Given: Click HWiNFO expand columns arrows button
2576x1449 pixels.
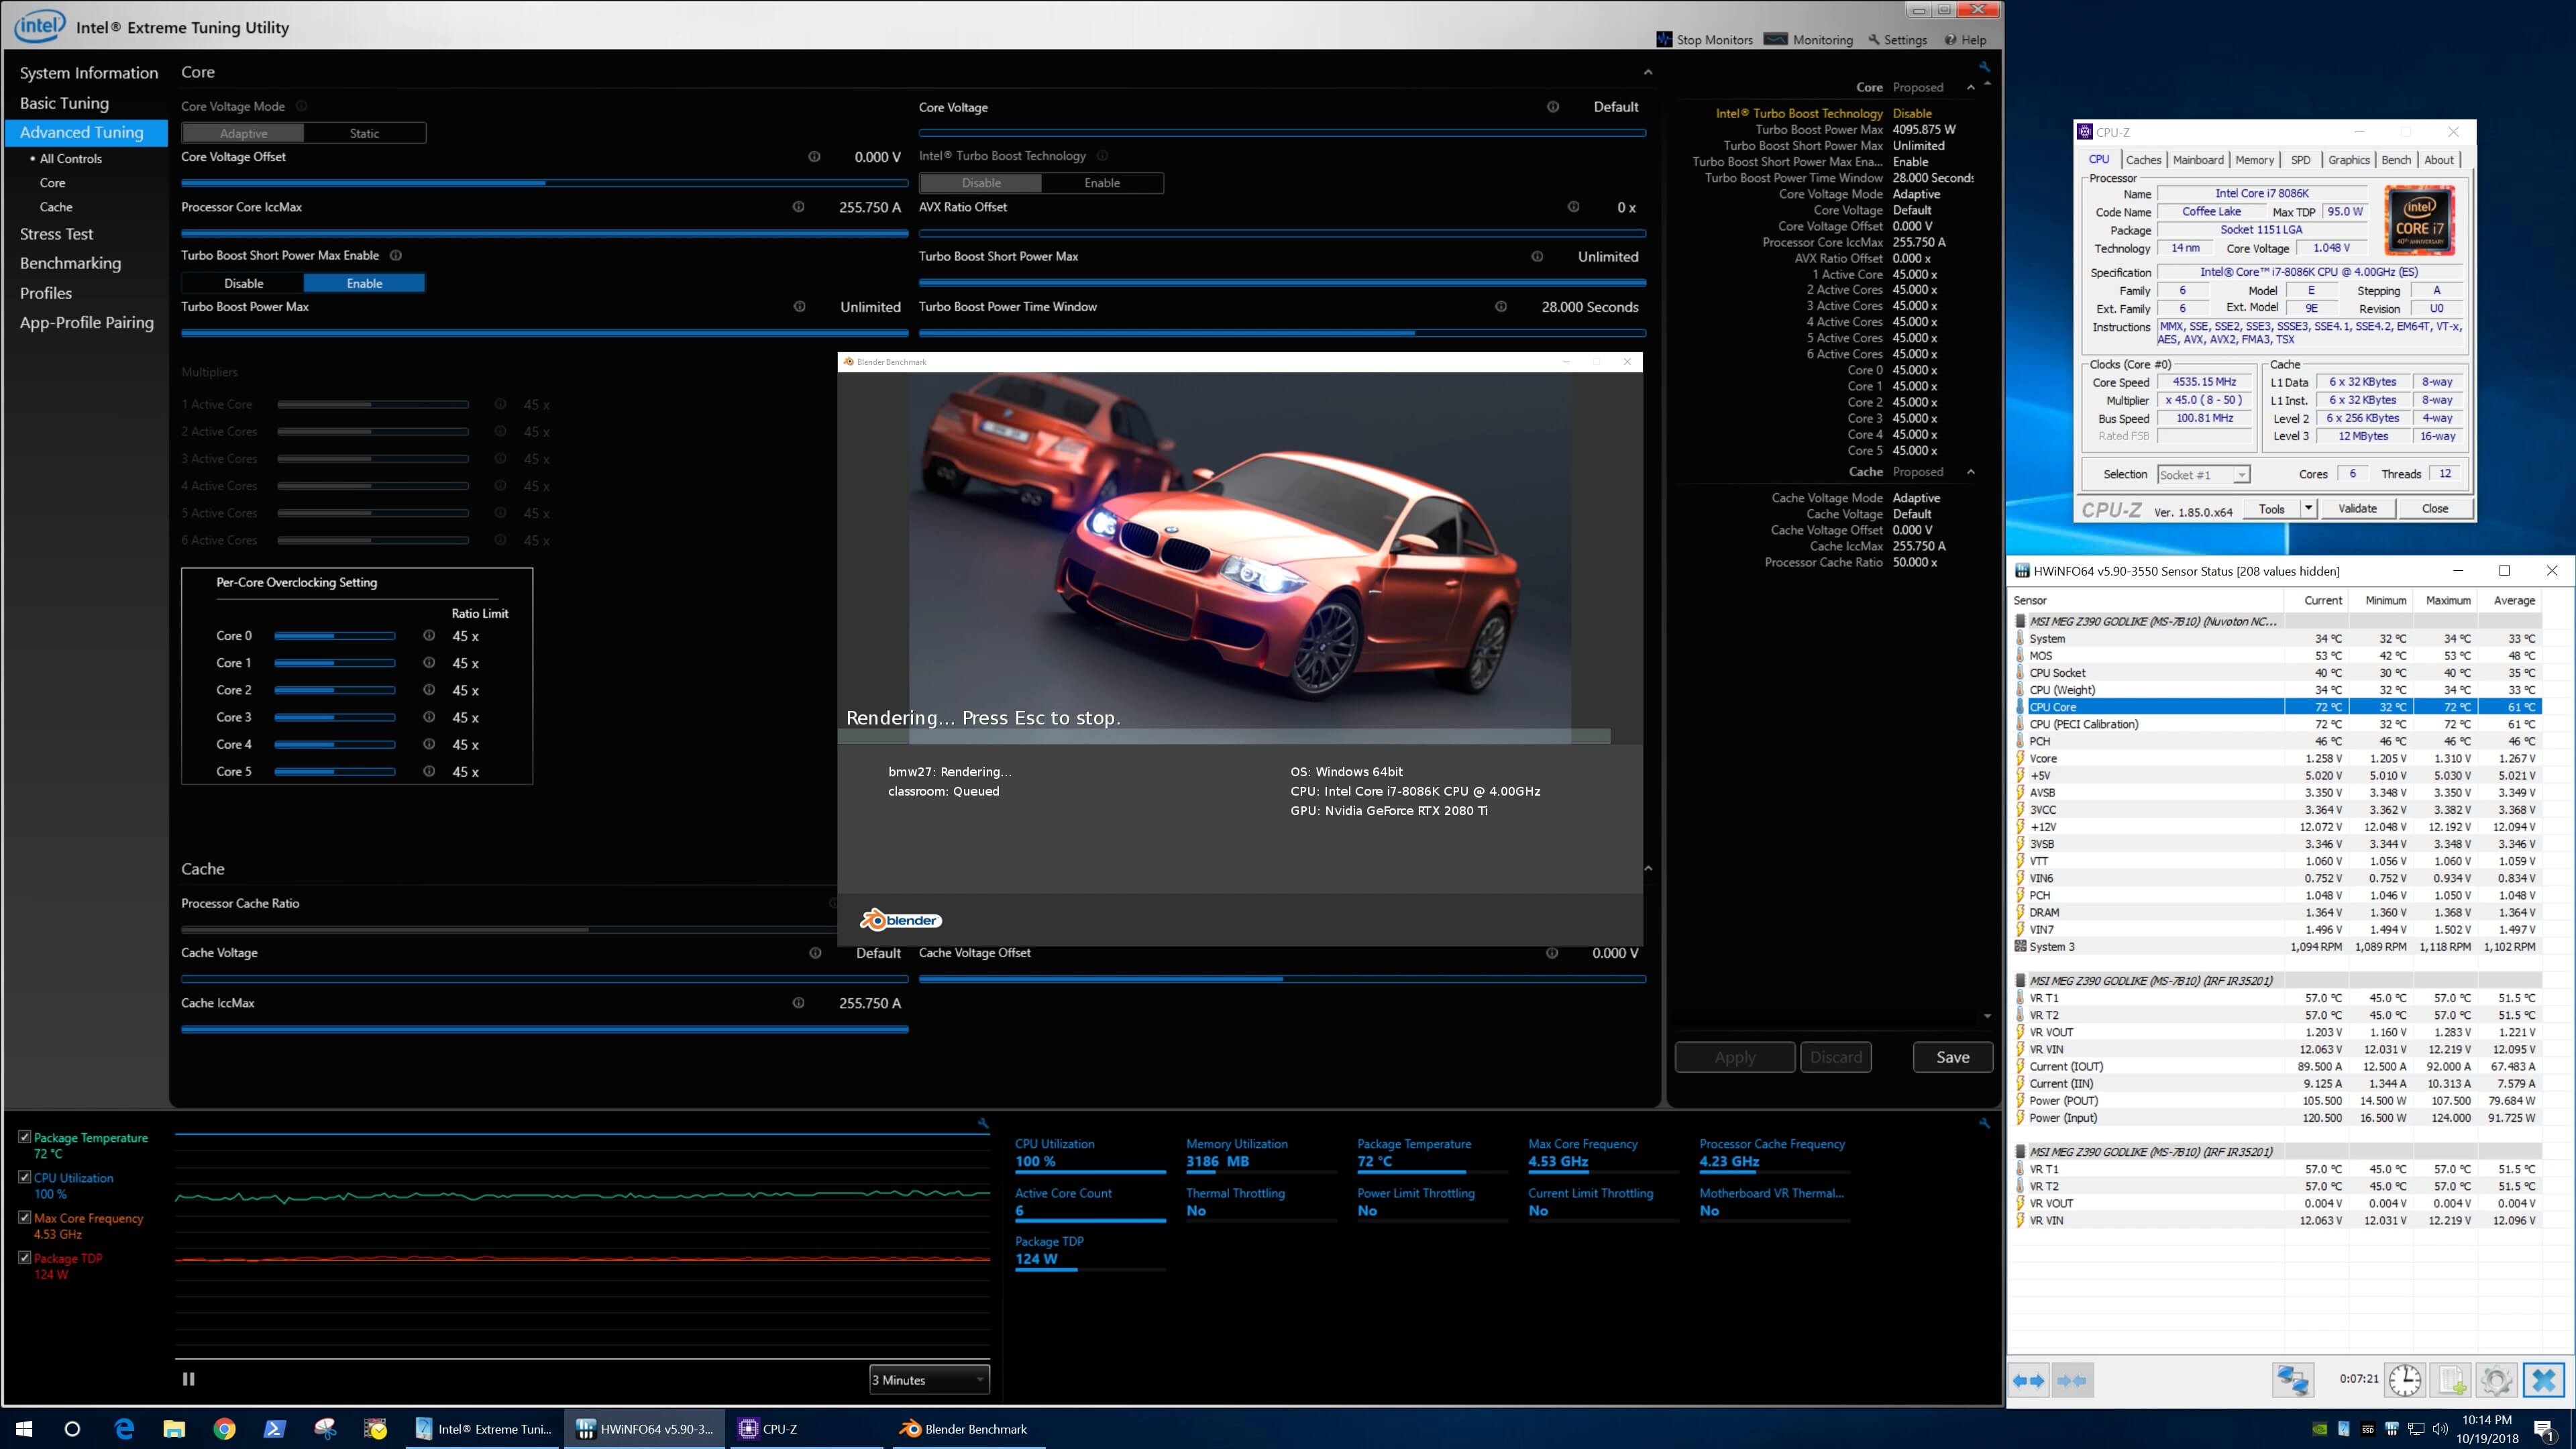Looking at the screenshot, I should coord(2029,1380).
